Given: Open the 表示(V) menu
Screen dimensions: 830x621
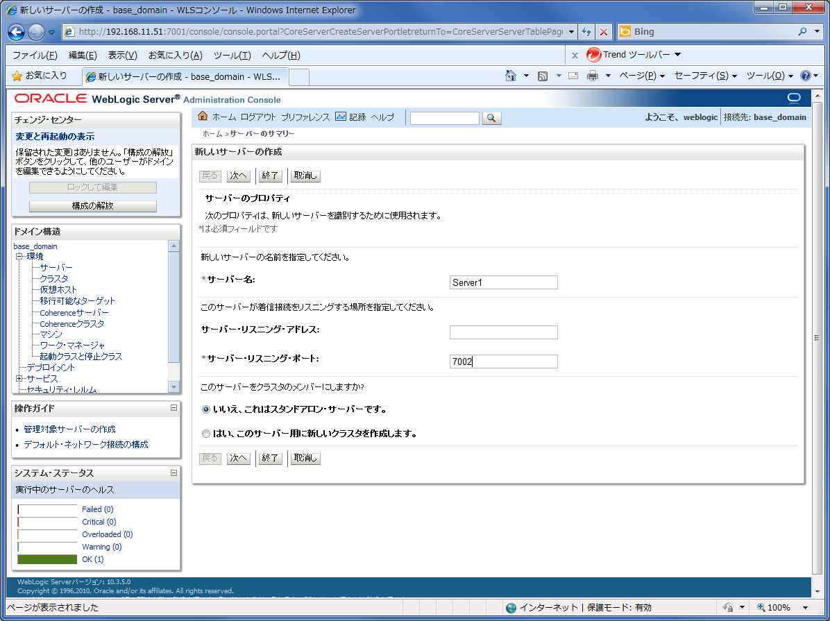Looking at the screenshot, I should click(122, 55).
